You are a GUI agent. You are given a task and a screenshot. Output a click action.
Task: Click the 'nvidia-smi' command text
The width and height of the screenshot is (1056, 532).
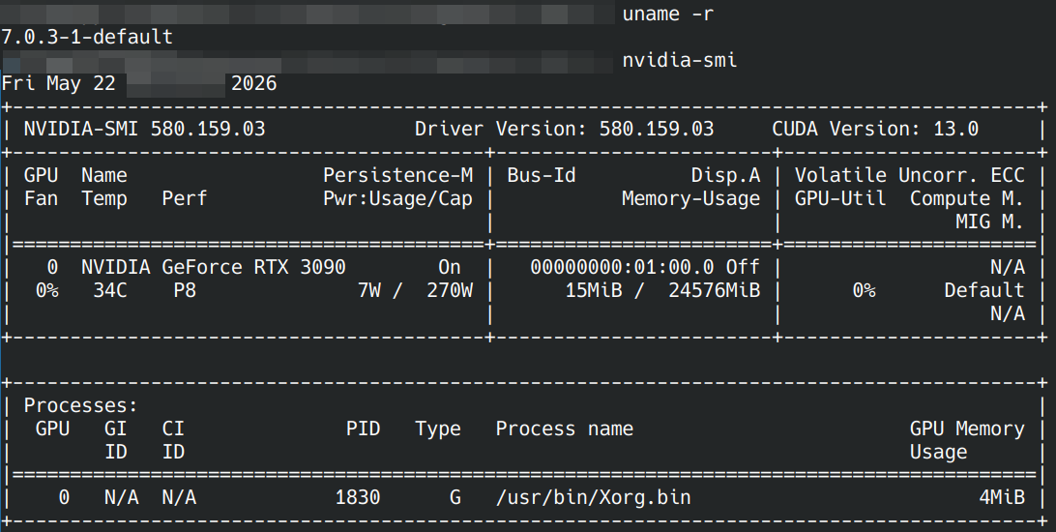click(680, 60)
